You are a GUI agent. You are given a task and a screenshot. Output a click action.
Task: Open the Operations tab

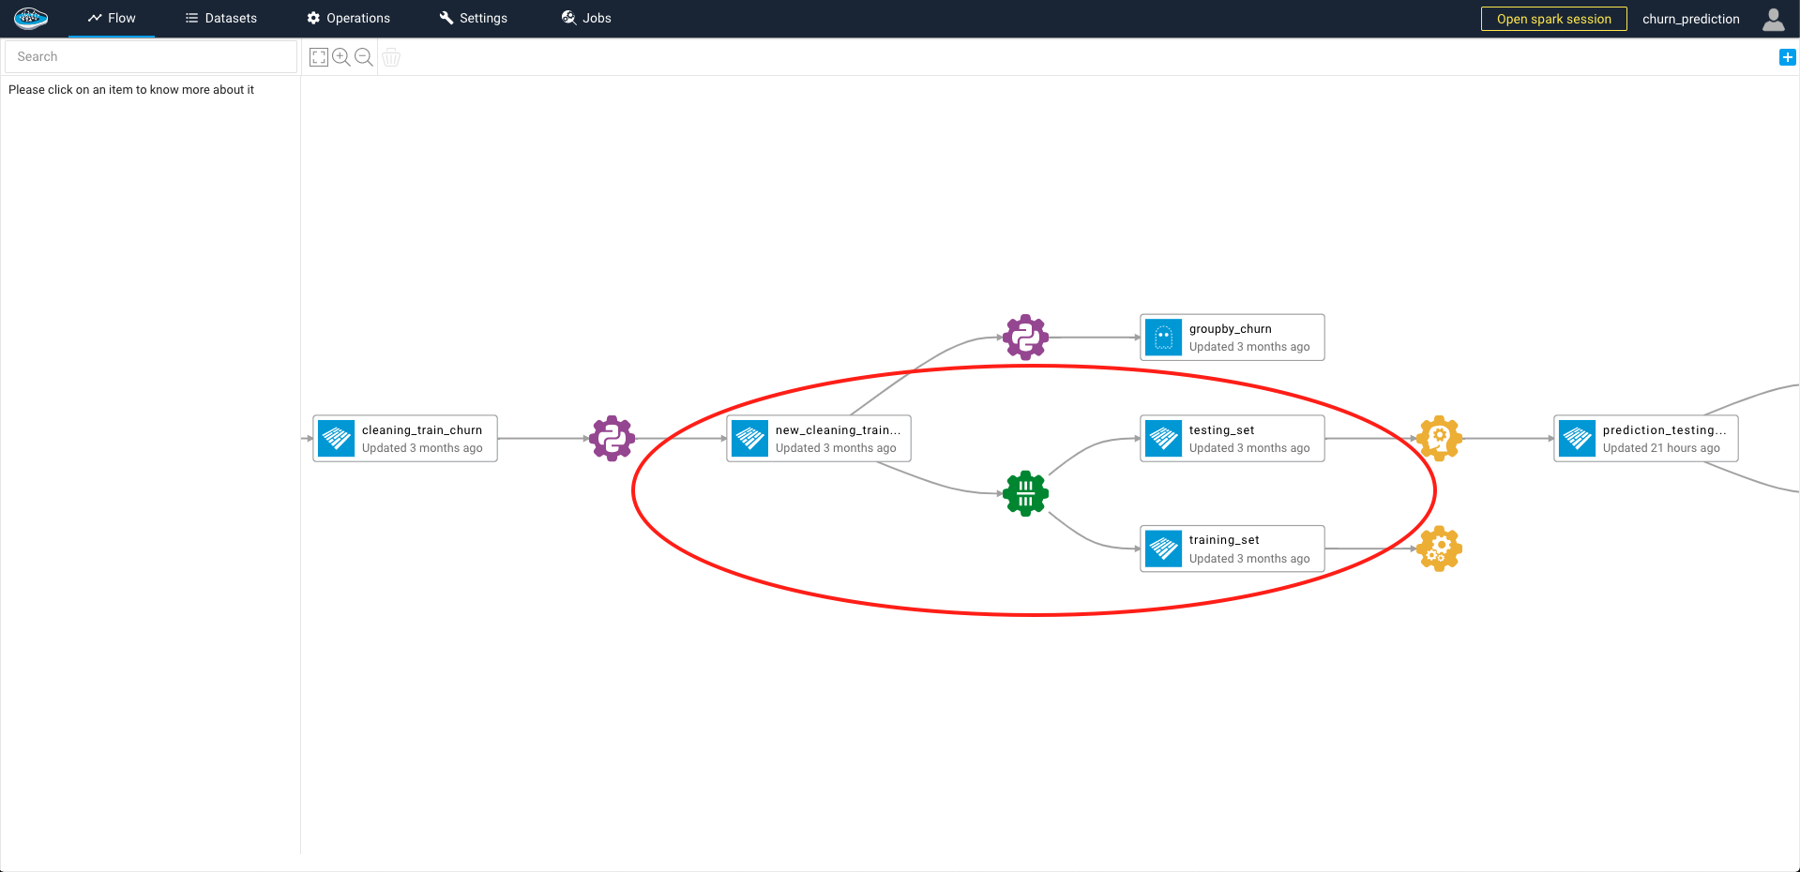(348, 17)
